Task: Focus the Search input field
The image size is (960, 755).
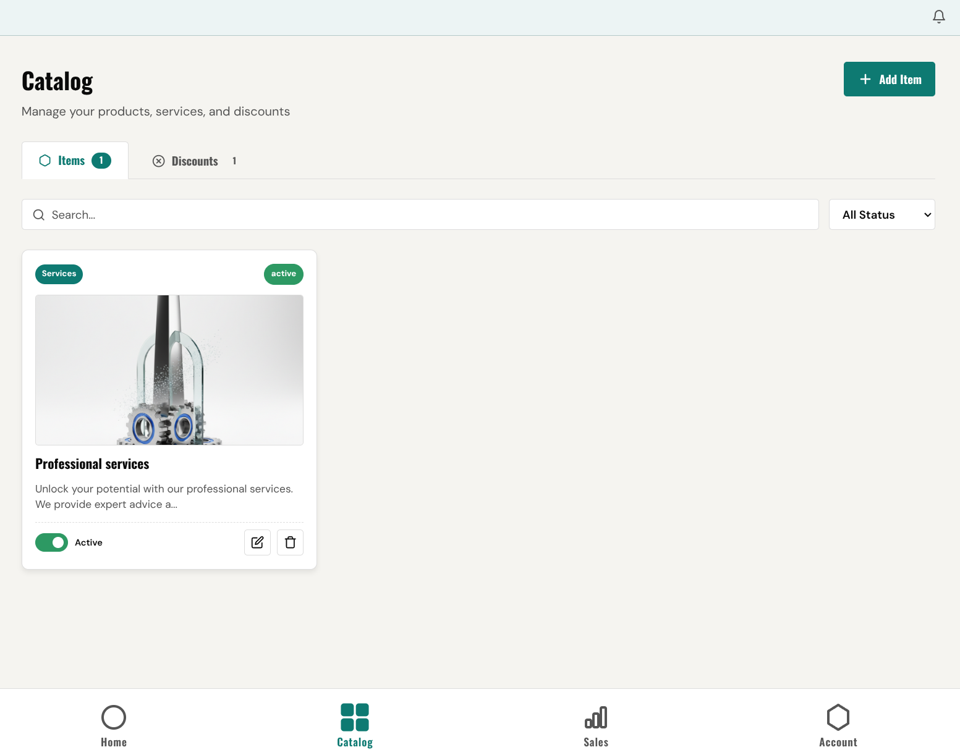Action: pyautogui.click(x=420, y=214)
